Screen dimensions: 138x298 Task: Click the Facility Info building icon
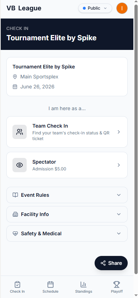15,214
